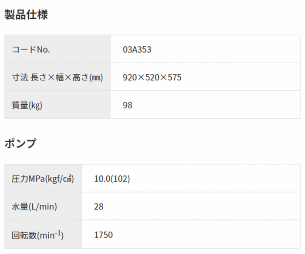Select the 質量 word in mass label
Viewport: 305px width, 254px height.
pyautogui.click(x=19, y=105)
